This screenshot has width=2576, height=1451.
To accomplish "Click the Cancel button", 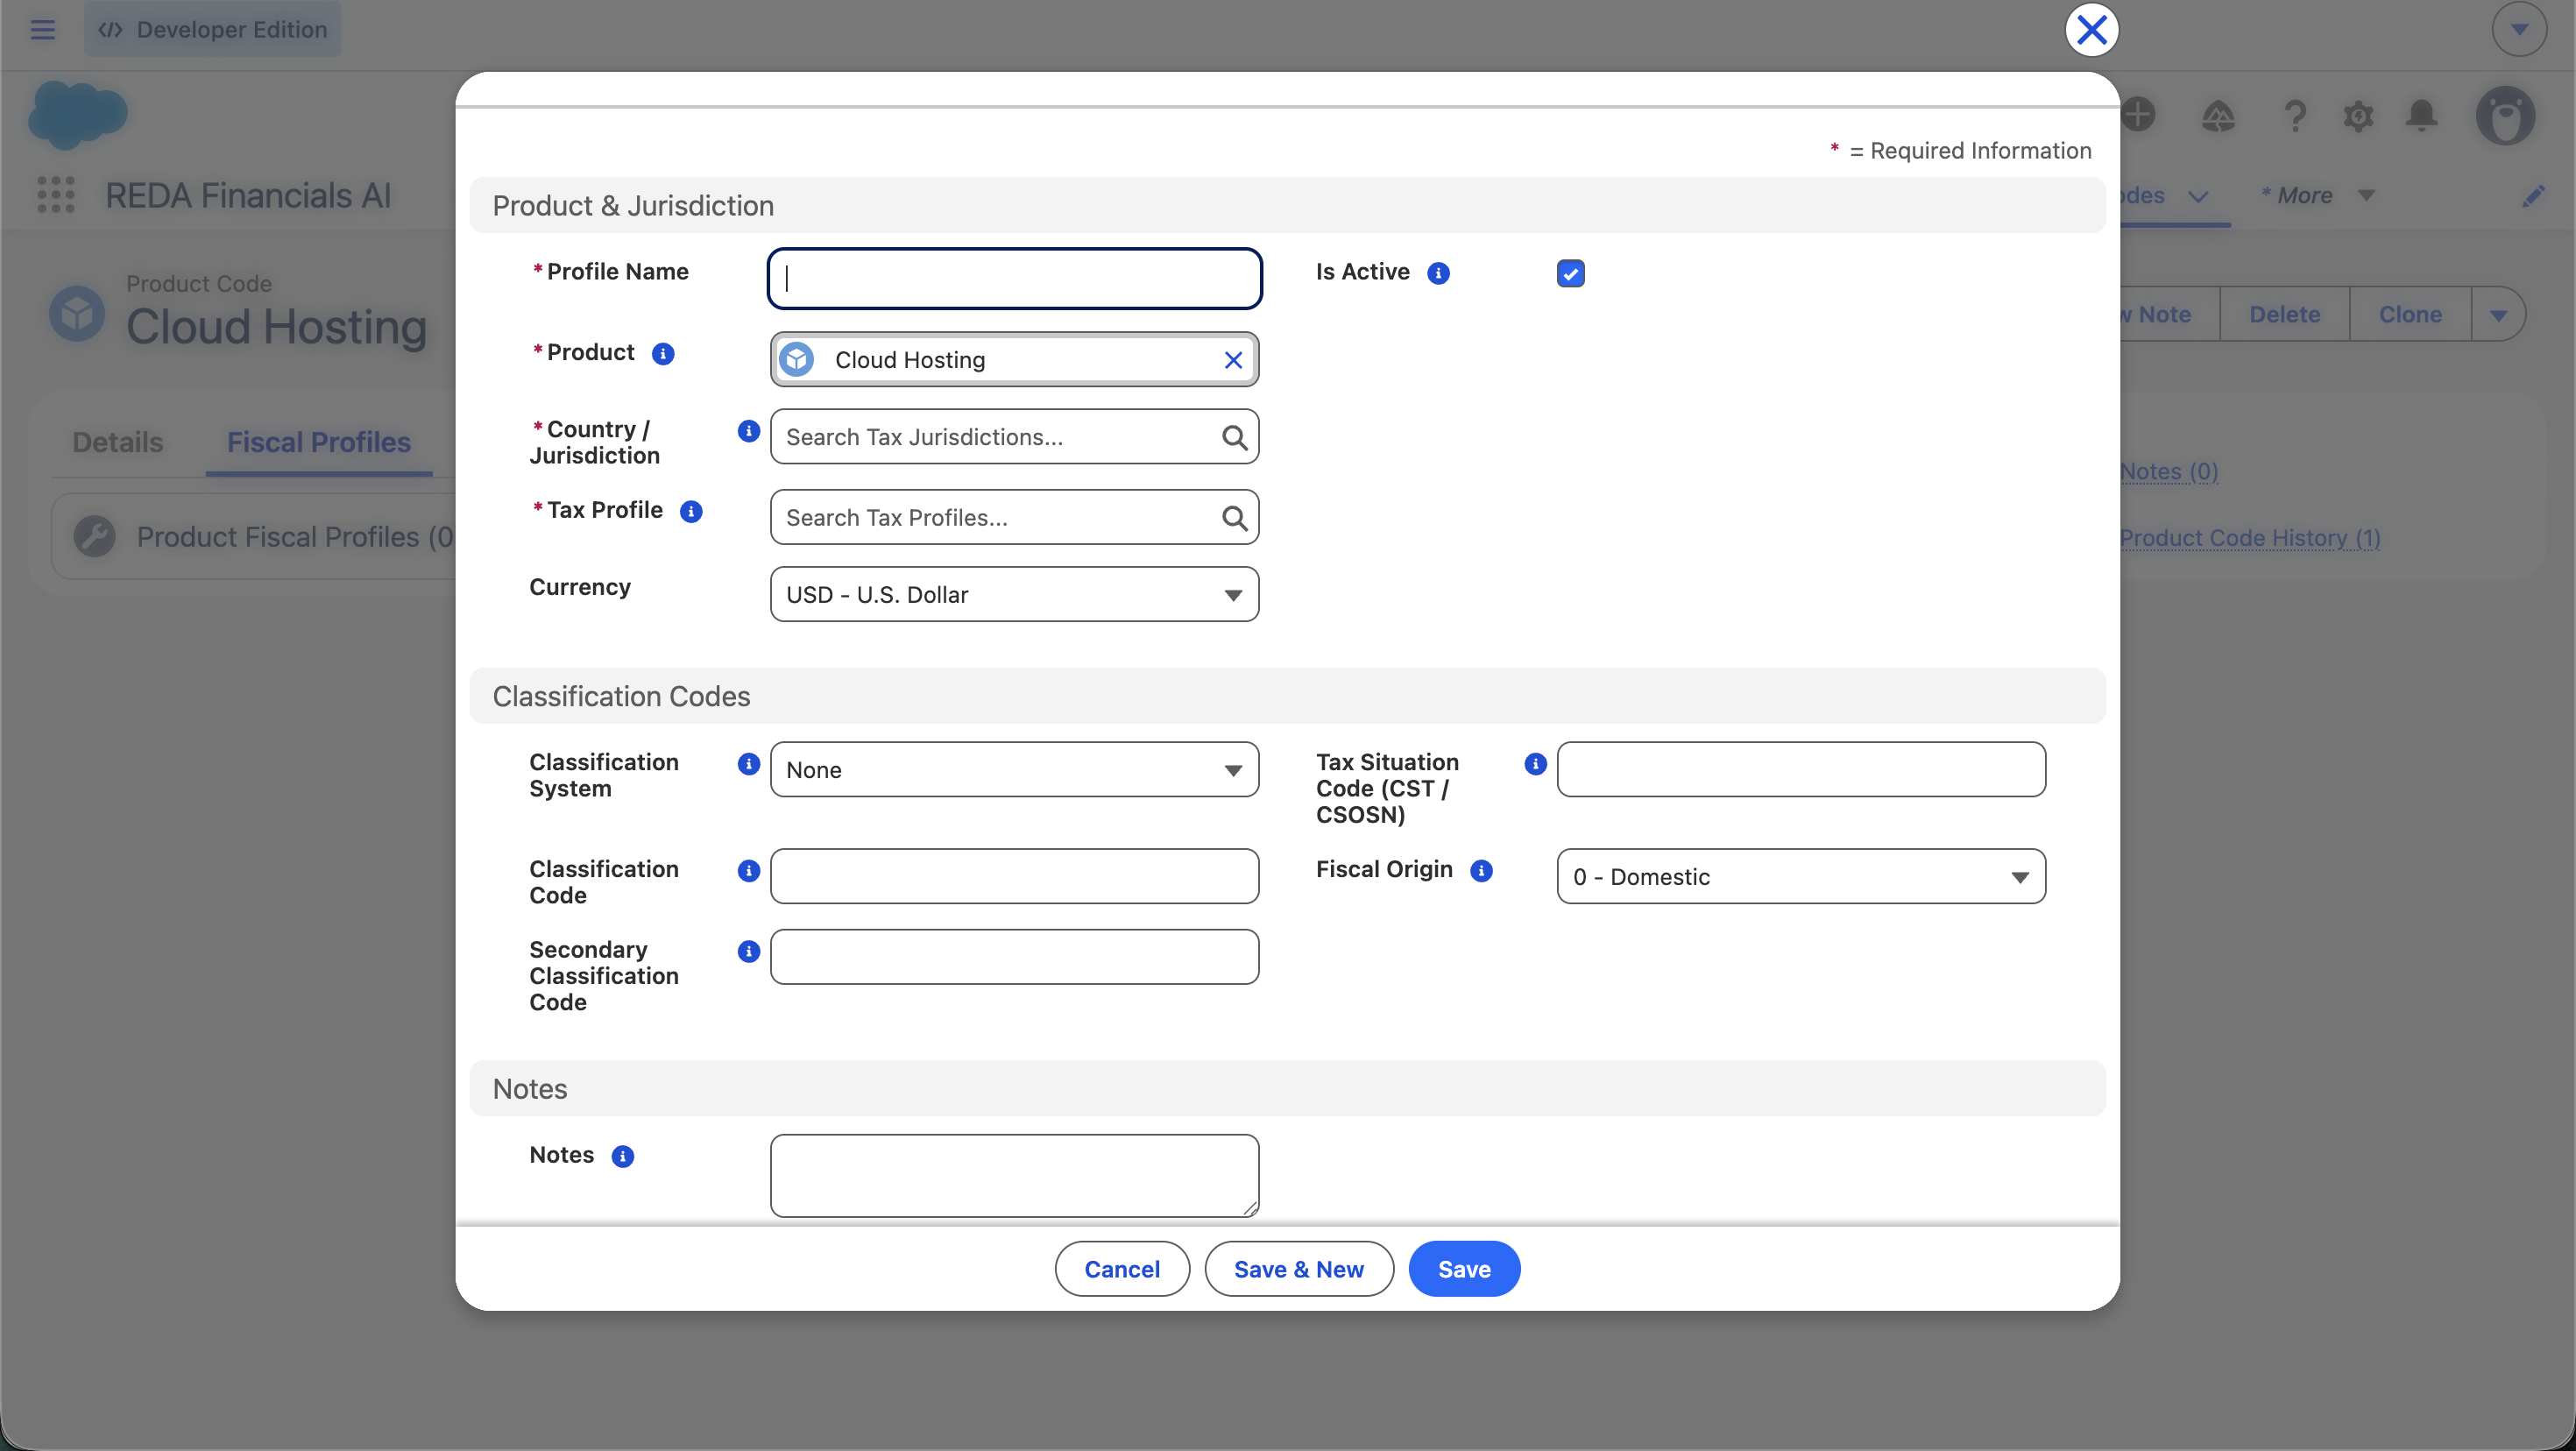I will 1122,1269.
